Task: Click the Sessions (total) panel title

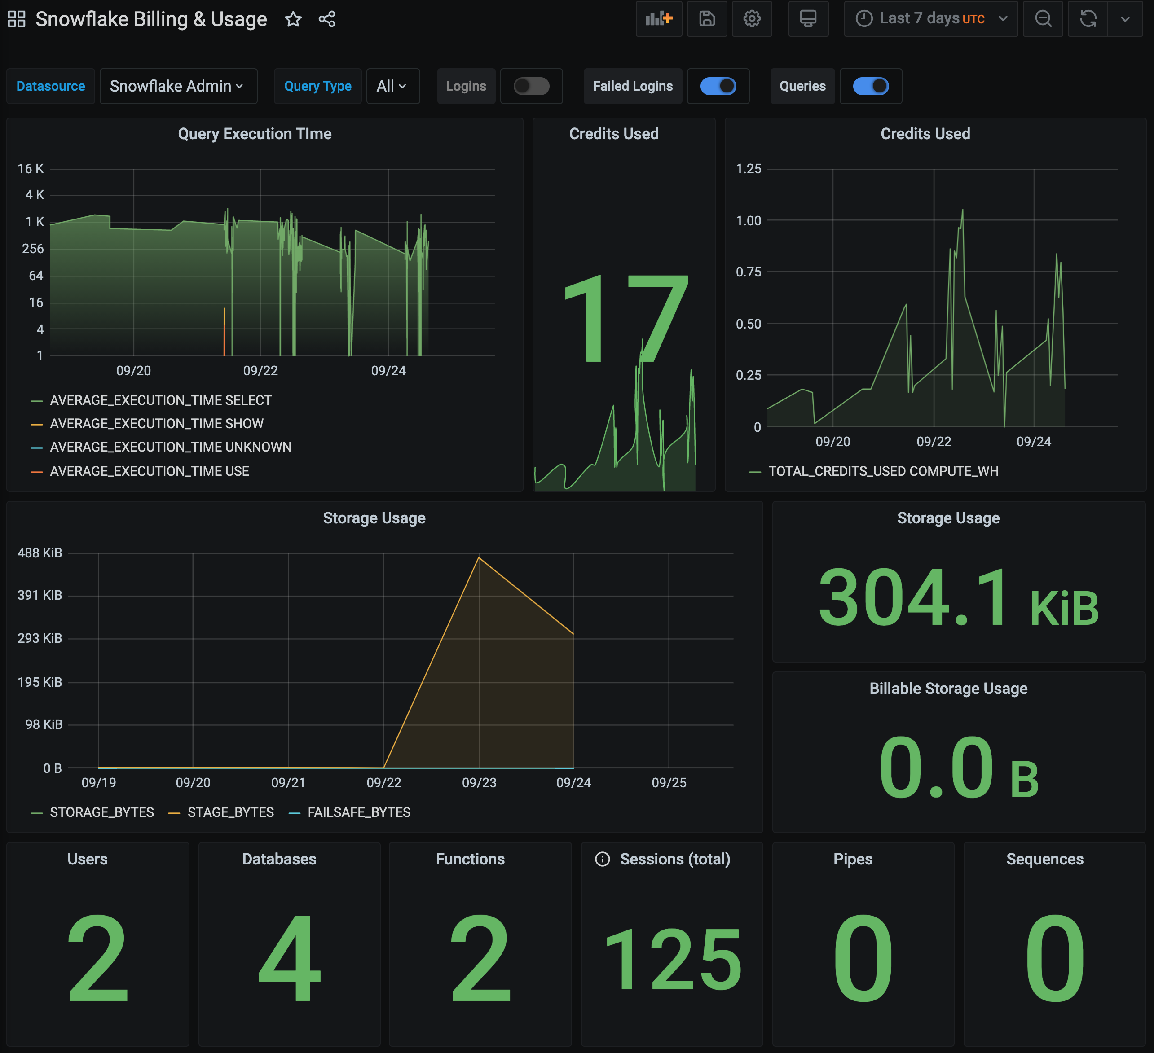Action: tap(675, 859)
